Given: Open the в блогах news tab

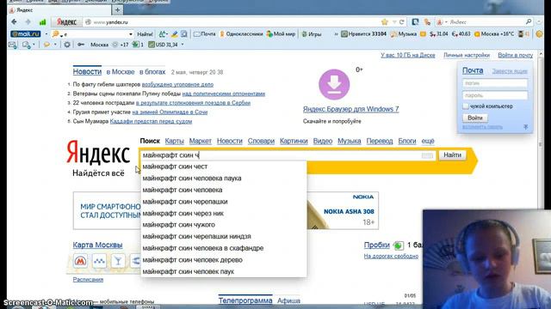Looking at the screenshot, I should point(152,72).
